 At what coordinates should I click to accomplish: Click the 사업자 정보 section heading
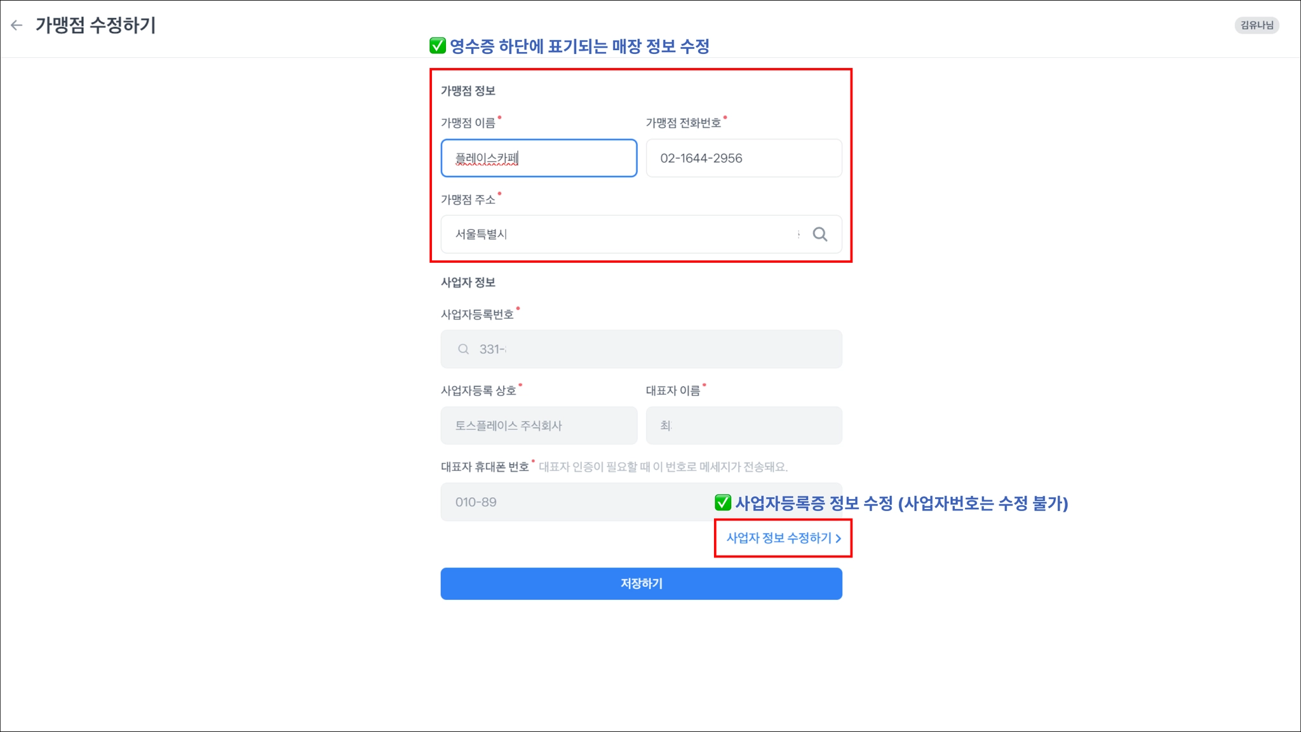(x=468, y=283)
